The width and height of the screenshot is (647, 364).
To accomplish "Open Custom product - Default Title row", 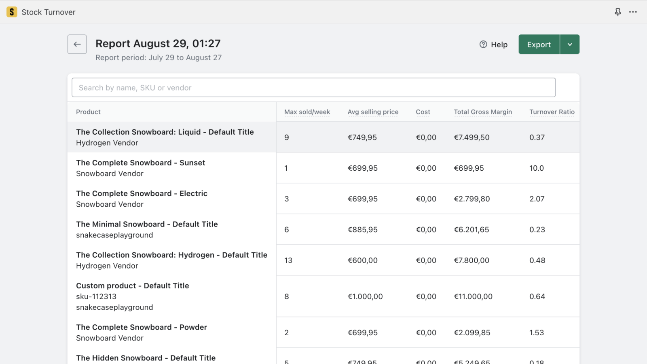I will pyautogui.click(x=323, y=296).
